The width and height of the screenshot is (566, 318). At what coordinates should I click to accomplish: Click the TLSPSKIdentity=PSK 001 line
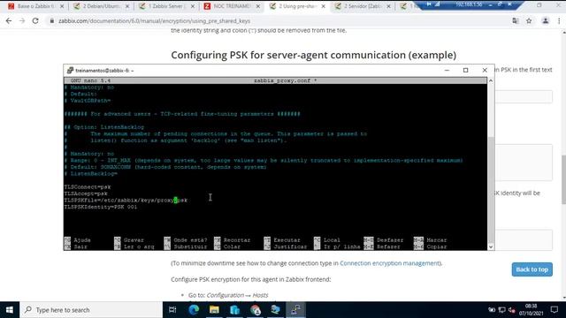(101, 207)
